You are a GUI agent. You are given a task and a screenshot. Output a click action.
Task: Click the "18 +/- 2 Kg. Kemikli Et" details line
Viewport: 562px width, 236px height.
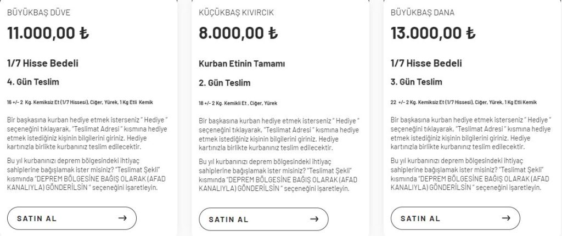[237, 103]
